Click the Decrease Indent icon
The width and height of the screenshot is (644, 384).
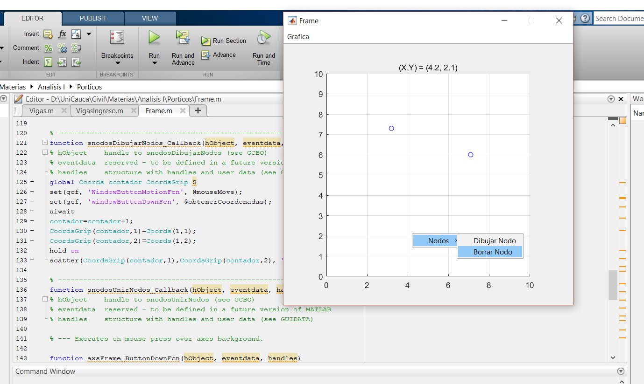click(x=76, y=62)
